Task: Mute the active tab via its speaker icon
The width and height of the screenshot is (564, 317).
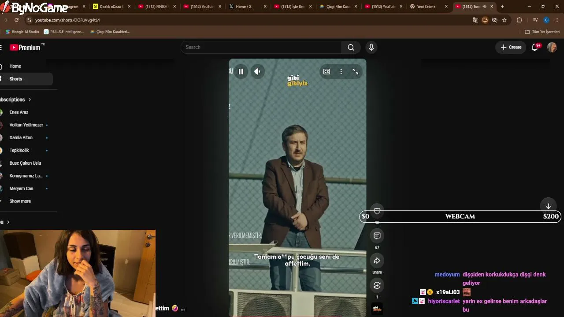Action: pos(484,7)
